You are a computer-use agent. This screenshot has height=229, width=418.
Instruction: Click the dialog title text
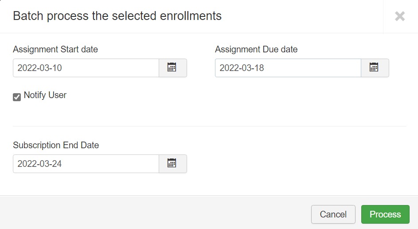[117, 16]
